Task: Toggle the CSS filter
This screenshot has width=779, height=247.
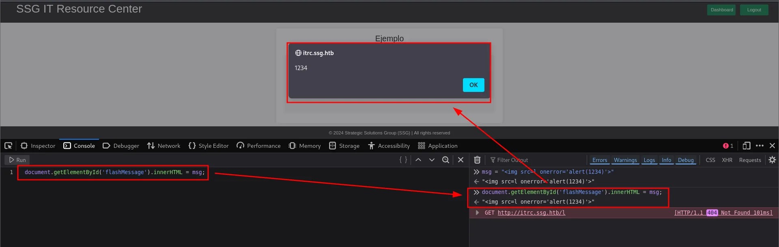Action: [710, 160]
